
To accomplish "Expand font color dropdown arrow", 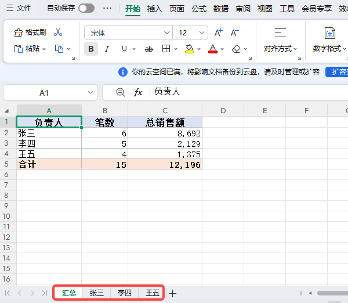I will 222,49.
